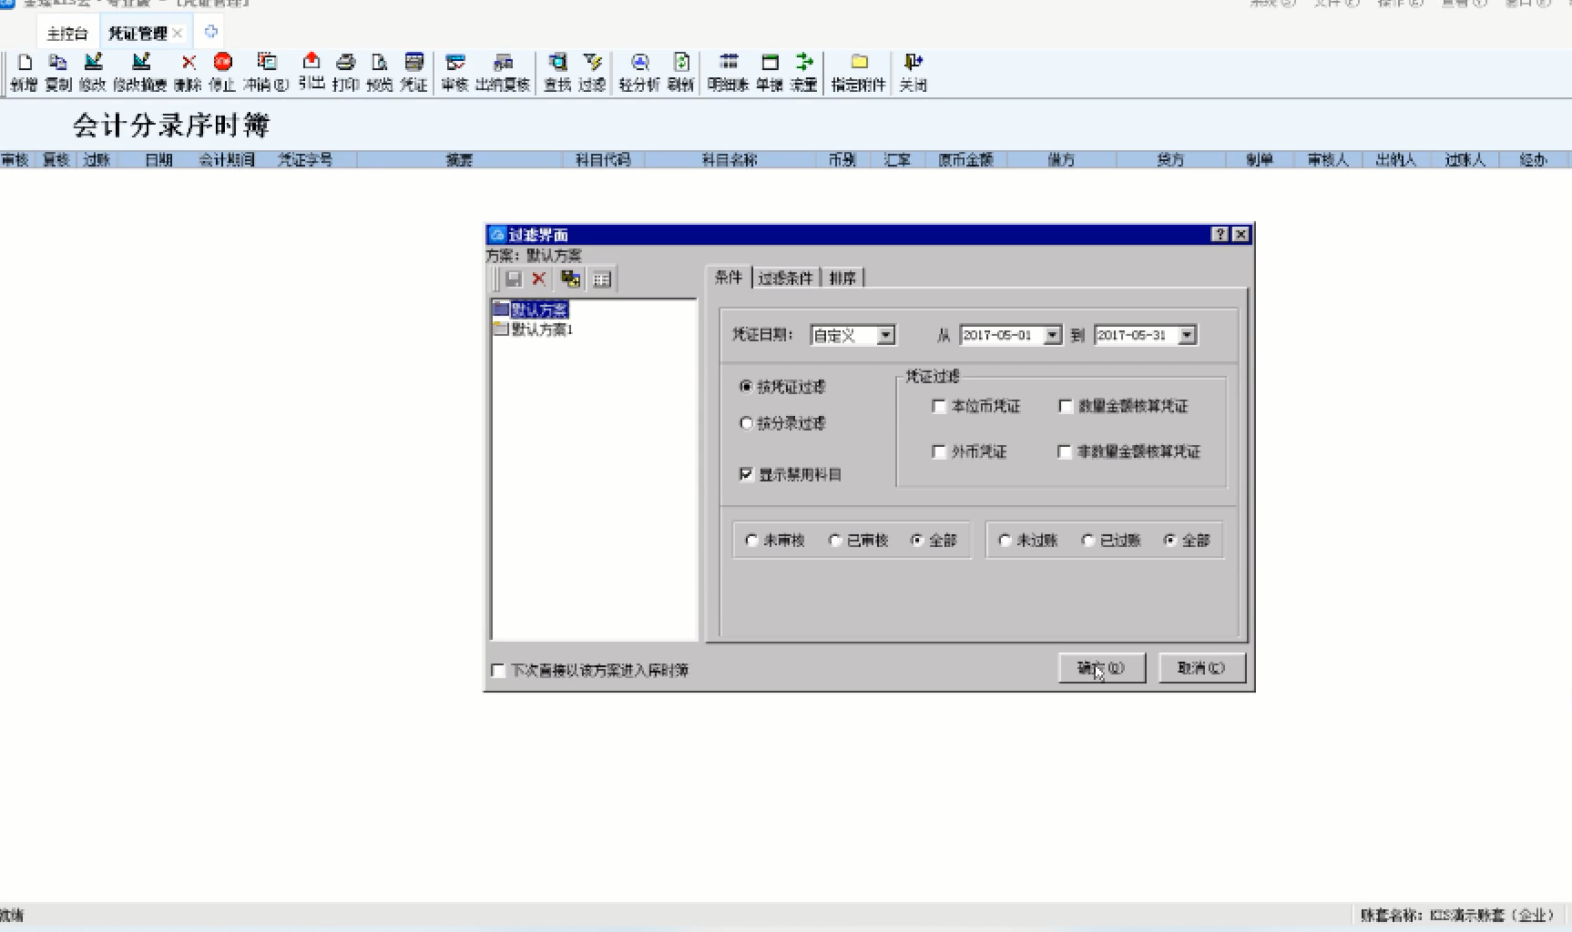Click the red X delete-scheme icon in dialog

[539, 279]
